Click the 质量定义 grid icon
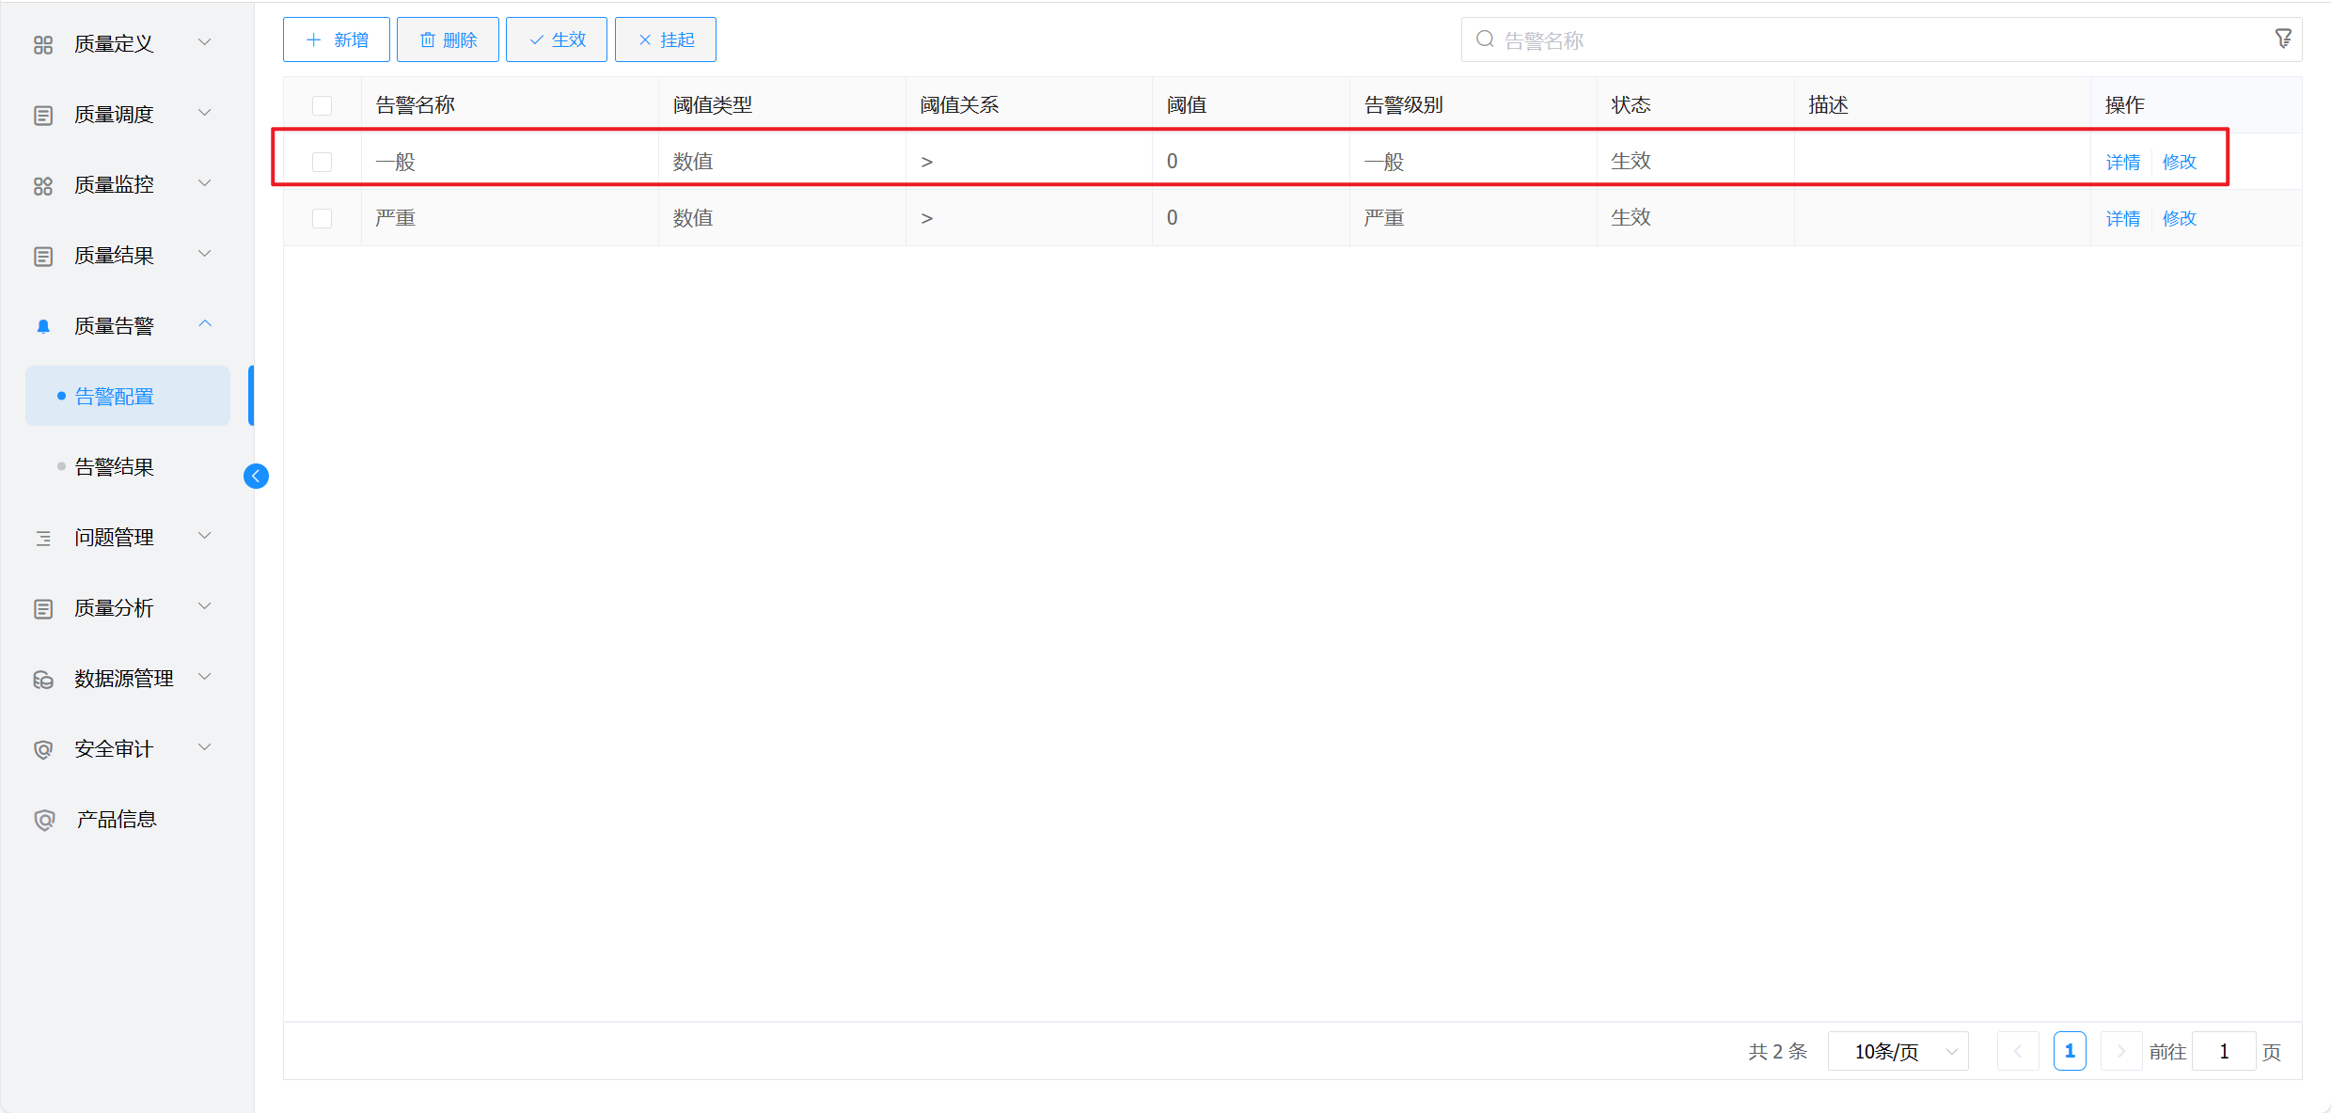 click(43, 44)
